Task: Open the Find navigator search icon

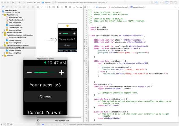Action: point(12,7)
